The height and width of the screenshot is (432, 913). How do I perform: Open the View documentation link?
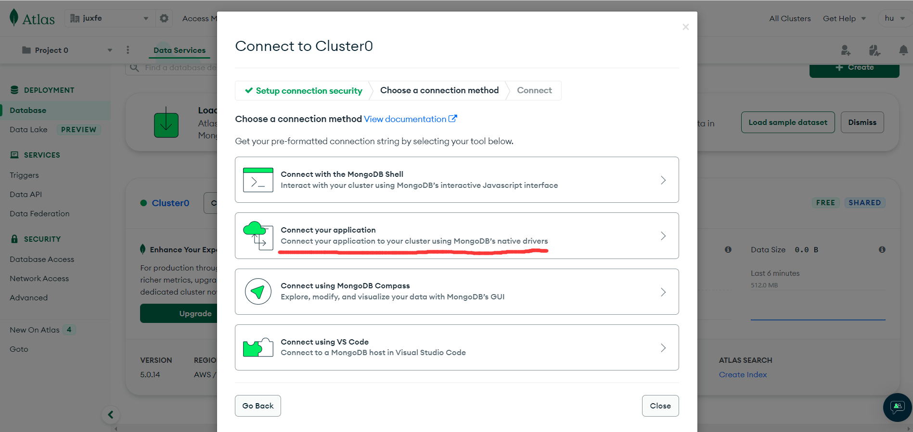[x=410, y=119]
